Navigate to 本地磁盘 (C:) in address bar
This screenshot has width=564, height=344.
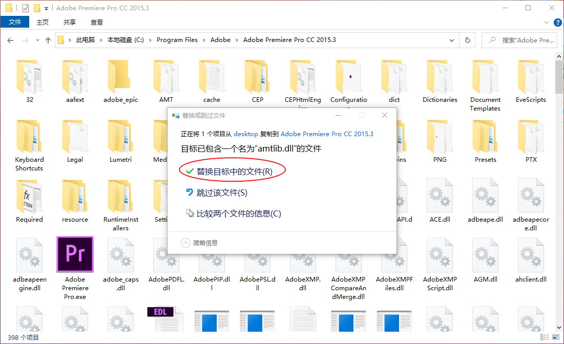coord(126,40)
